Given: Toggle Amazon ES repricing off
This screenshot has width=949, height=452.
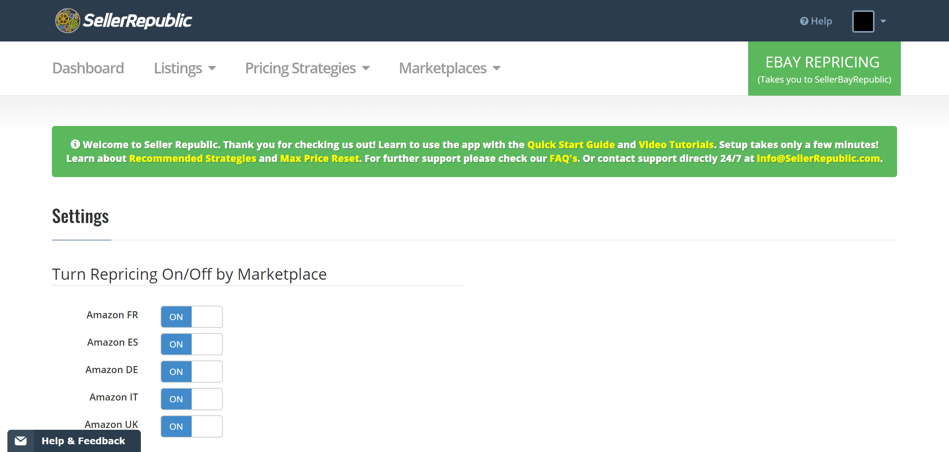Looking at the screenshot, I should click(x=191, y=344).
